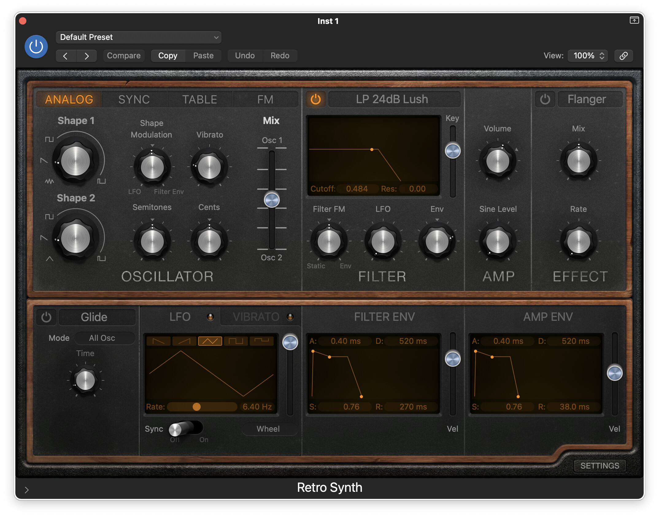Click the Osc Mix slider handle
This screenshot has height=517, width=659.
click(x=272, y=200)
